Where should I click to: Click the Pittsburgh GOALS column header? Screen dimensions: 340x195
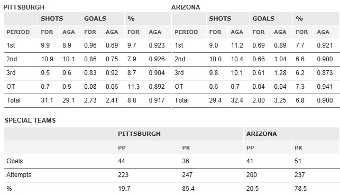(x=95, y=18)
